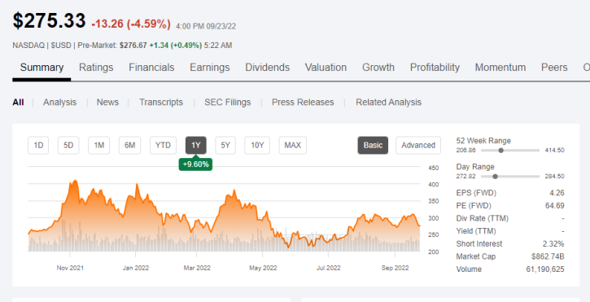Click the Short Interest value 2.32%

coord(554,244)
